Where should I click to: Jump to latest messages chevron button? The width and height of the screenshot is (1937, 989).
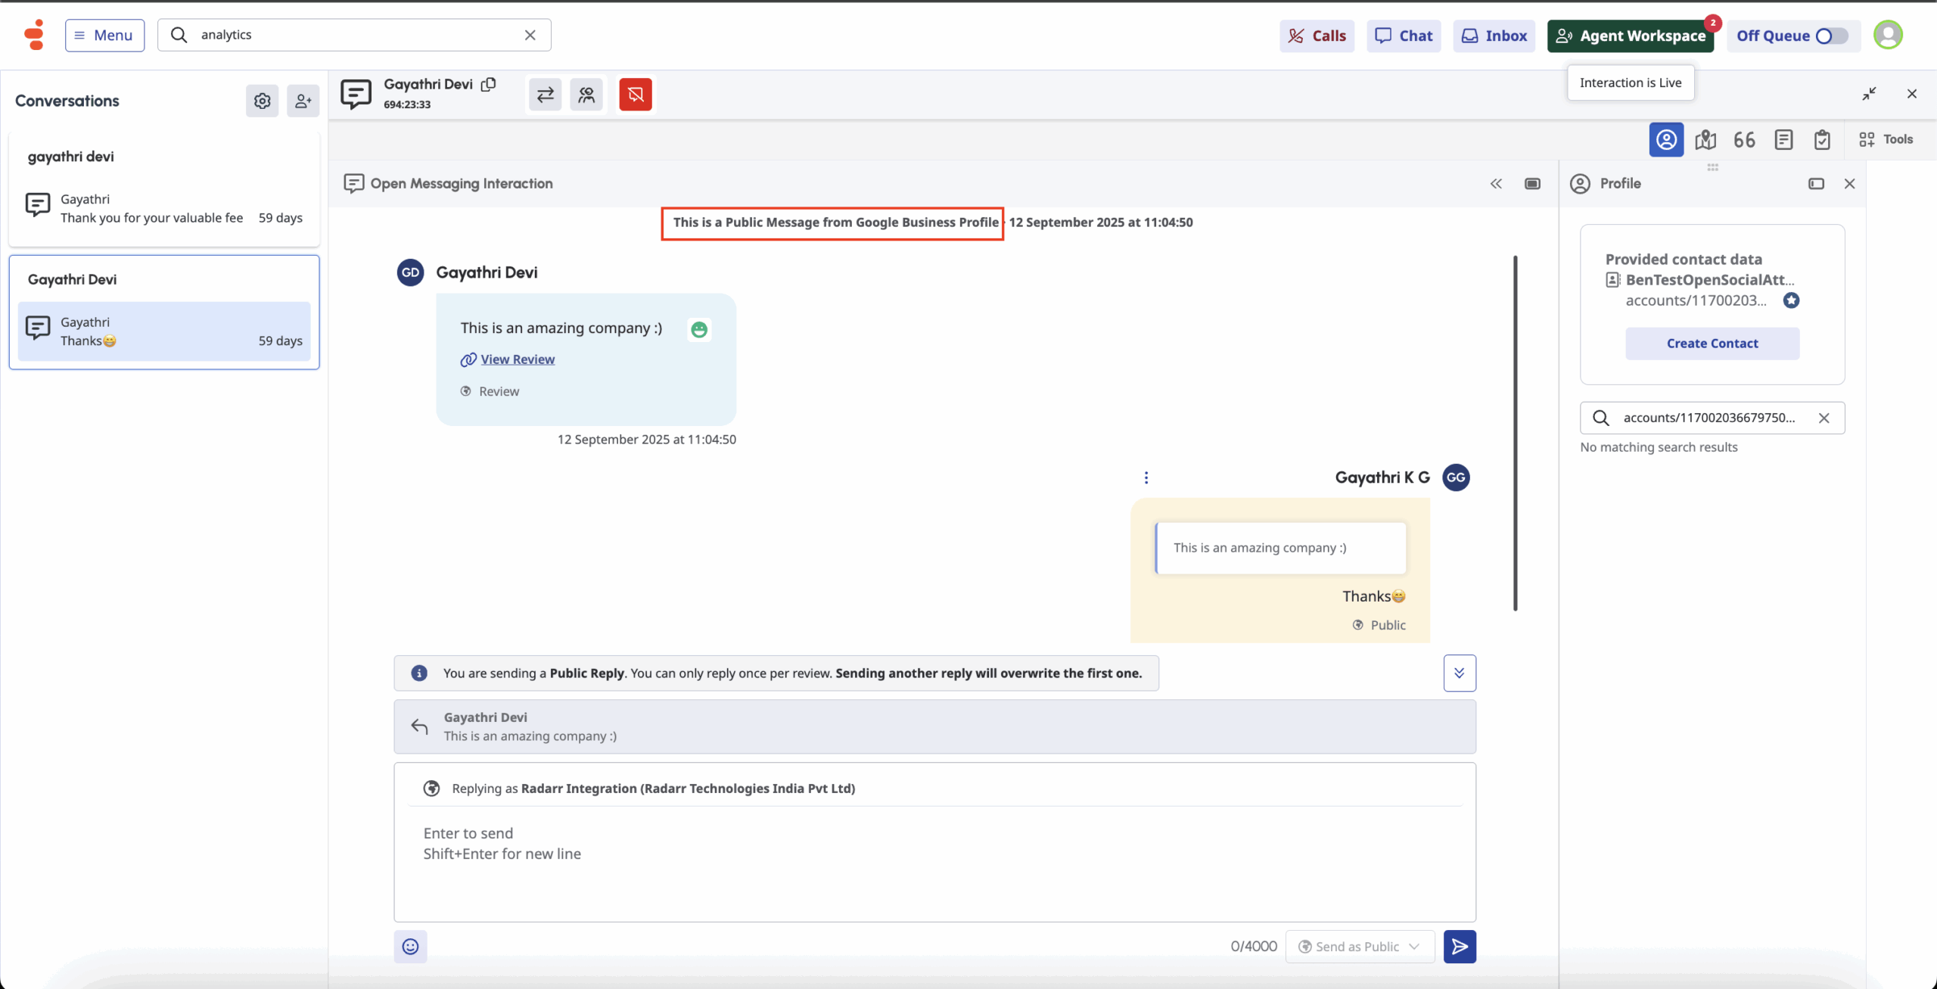1460,673
